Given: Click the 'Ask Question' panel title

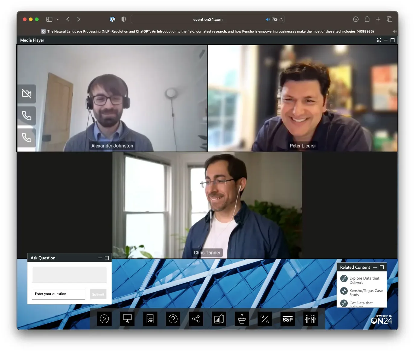Looking at the screenshot, I should [43, 258].
